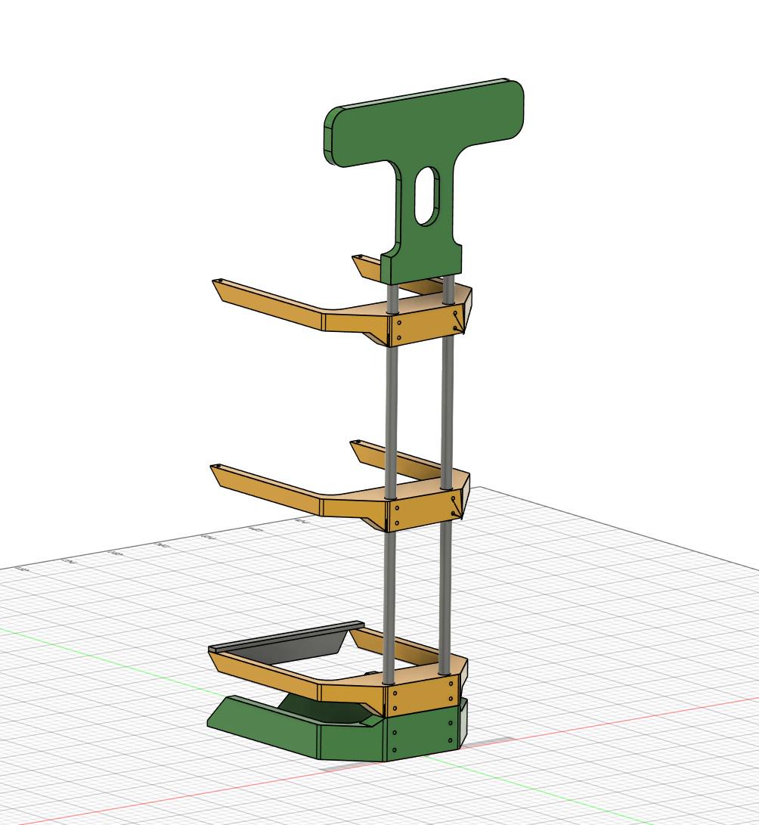Select the middle orange bracket body
Screen dimensions: 759x825
421,505
